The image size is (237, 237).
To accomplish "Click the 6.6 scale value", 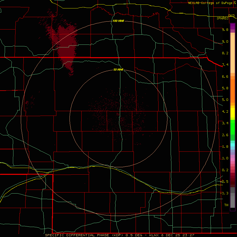I will pos(225,76).
